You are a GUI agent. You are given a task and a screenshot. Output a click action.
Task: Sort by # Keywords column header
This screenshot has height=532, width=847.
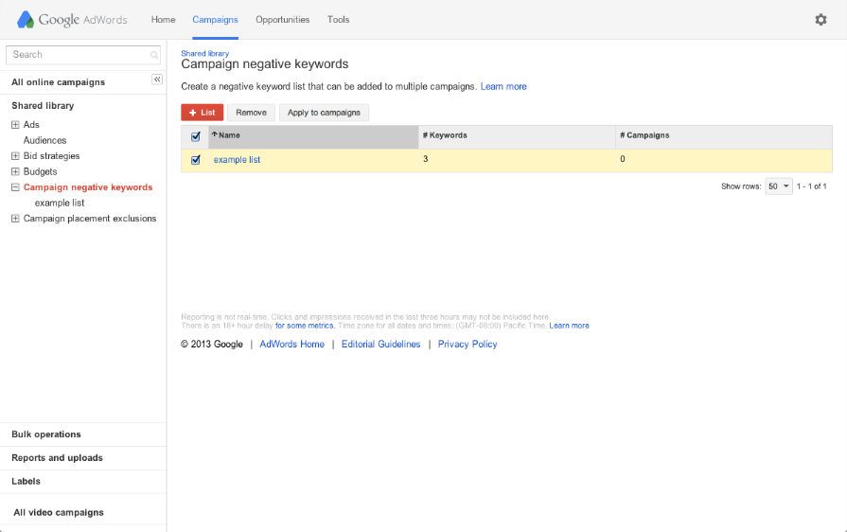click(x=517, y=136)
